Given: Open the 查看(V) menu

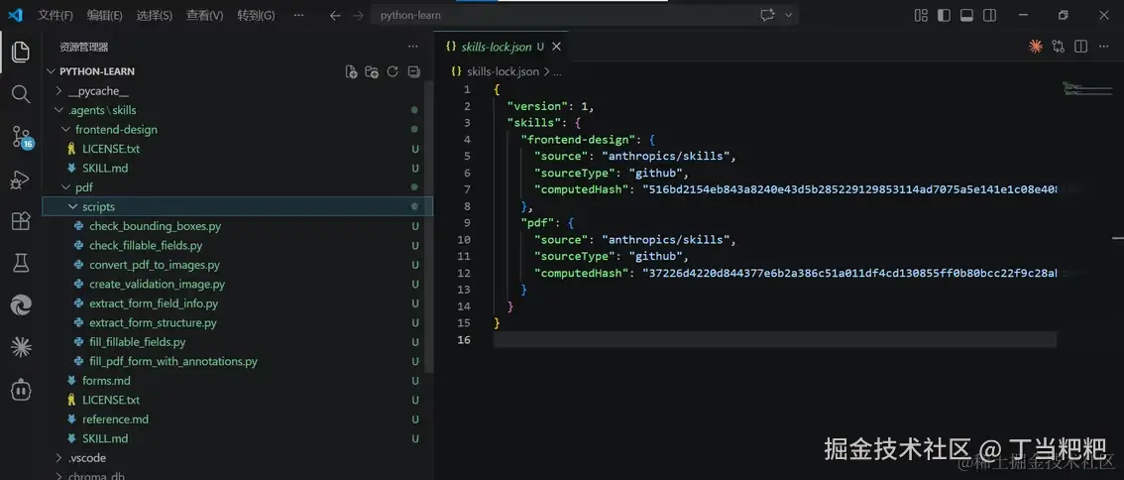Looking at the screenshot, I should coord(204,15).
